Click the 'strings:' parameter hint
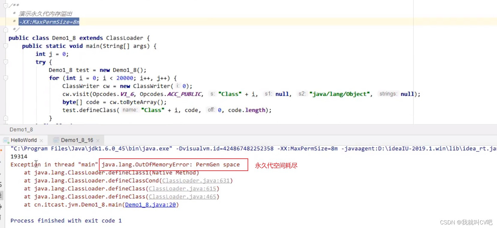 tap(388, 94)
